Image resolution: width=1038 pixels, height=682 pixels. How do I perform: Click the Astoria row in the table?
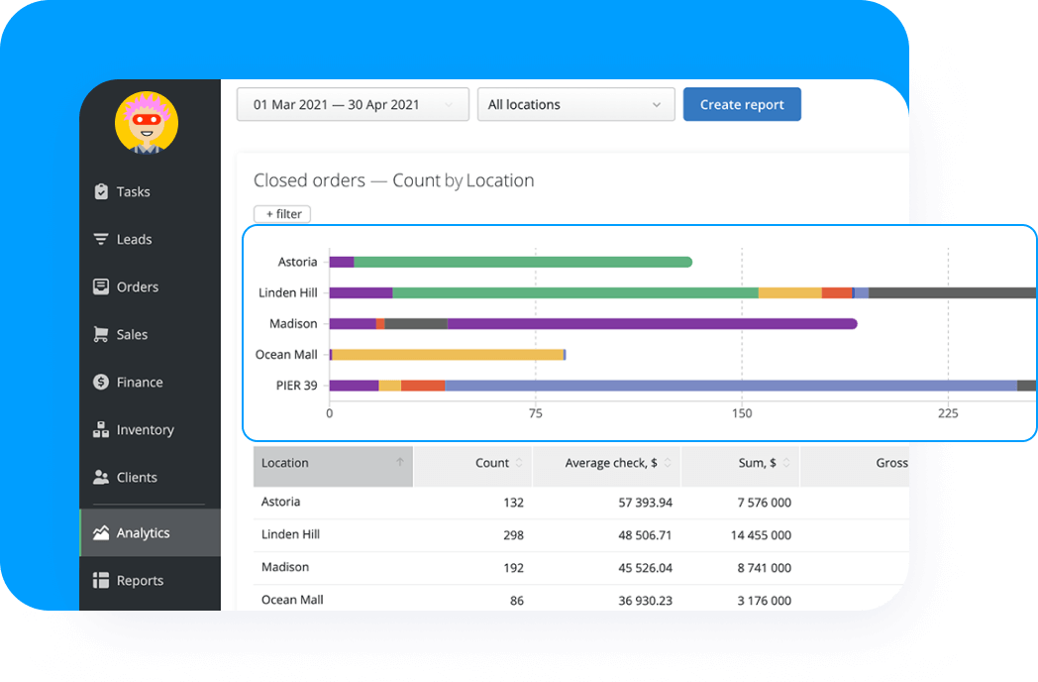pyautogui.click(x=280, y=502)
